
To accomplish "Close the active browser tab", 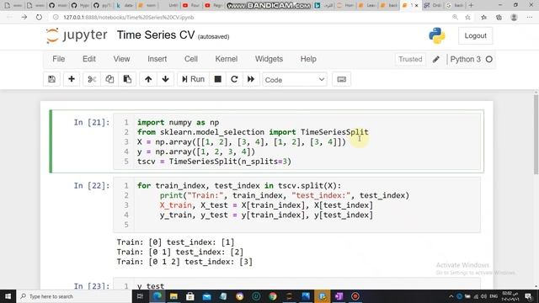I will tap(416, 5).
